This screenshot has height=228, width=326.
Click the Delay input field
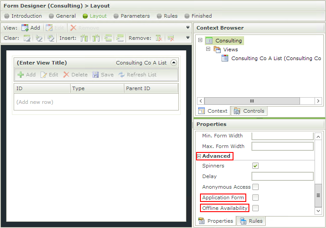(x=282, y=176)
